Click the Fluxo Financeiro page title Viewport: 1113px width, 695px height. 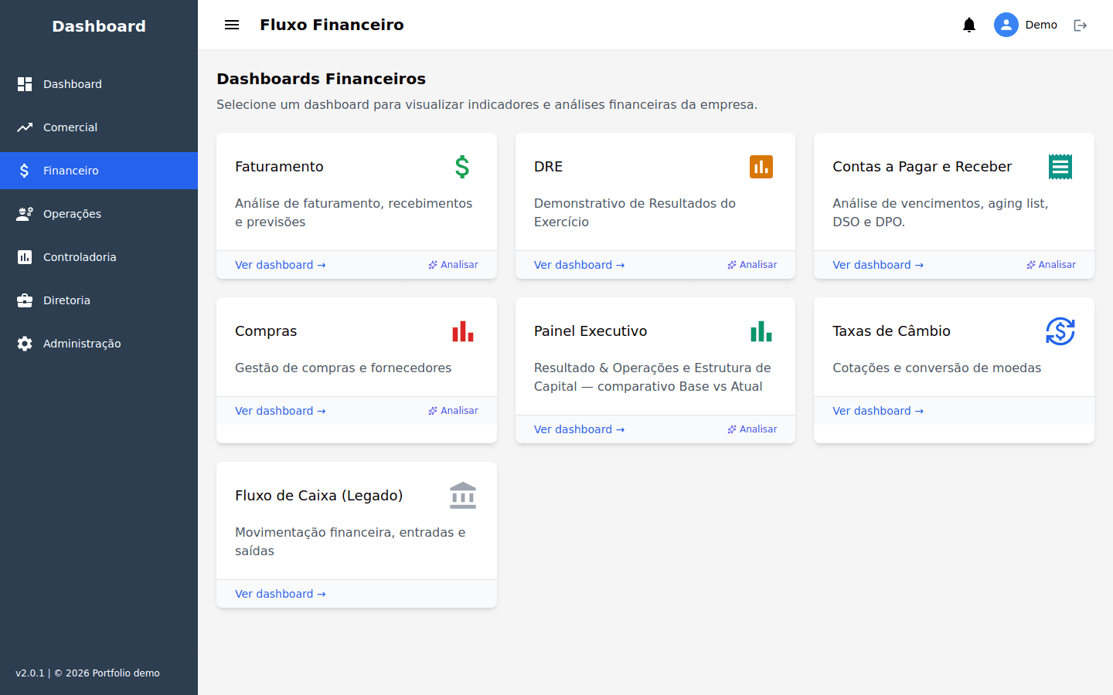[332, 25]
